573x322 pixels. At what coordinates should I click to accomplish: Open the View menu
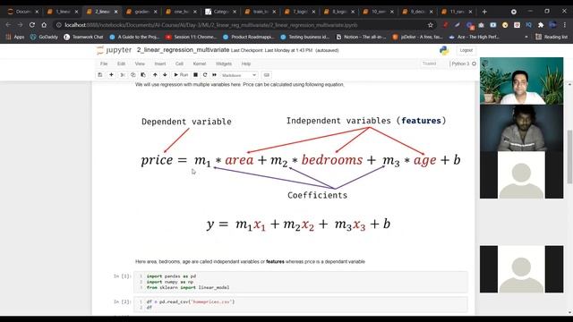coord(140,64)
